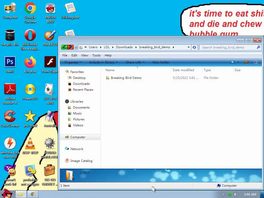Open the recent pages dropdown beside Forward
This screenshot has height=198, width=264.
[x=76, y=48]
